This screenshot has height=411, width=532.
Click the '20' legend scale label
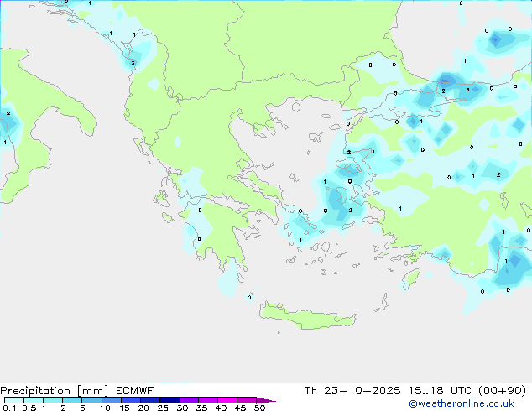[143, 408]
